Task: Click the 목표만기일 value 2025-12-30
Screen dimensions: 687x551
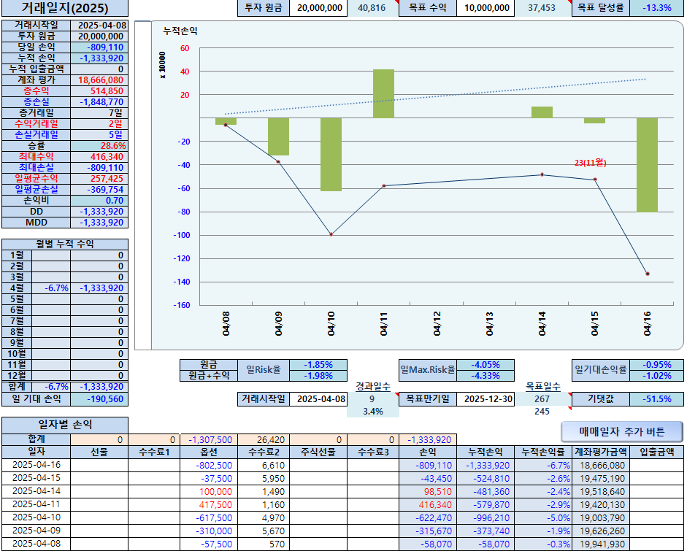Action: [485, 399]
